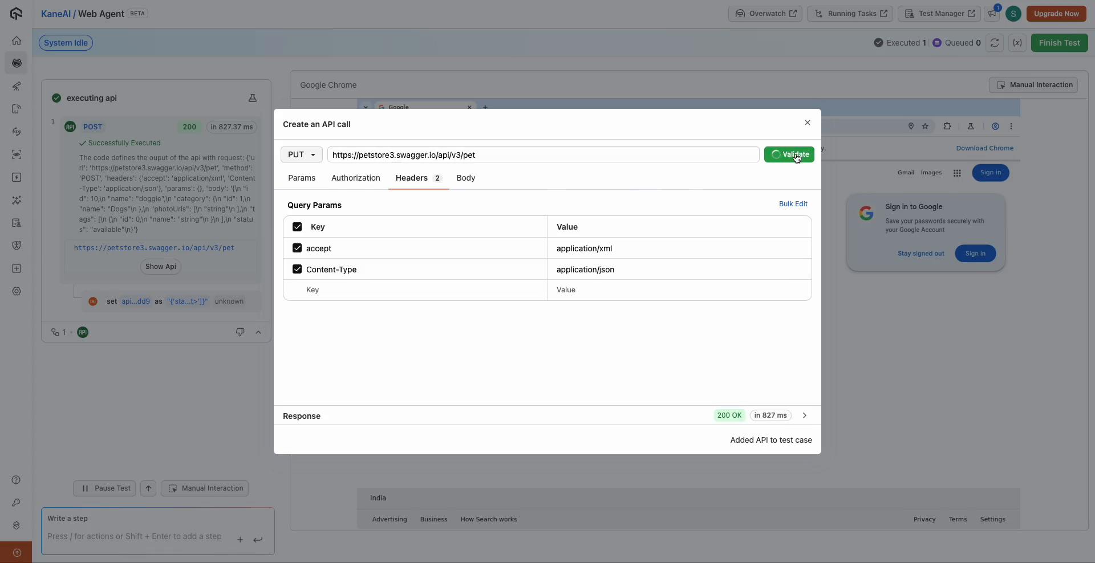Open the help question-mark icon at sidebar bottom
This screenshot has width=1095, height=563.
[17, 480]
